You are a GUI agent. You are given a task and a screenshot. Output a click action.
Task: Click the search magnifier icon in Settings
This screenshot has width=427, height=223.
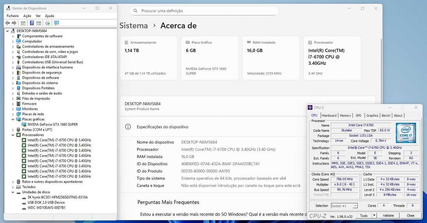135,11
